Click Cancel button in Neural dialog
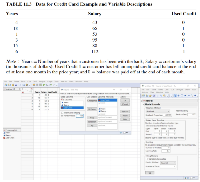 125,104
